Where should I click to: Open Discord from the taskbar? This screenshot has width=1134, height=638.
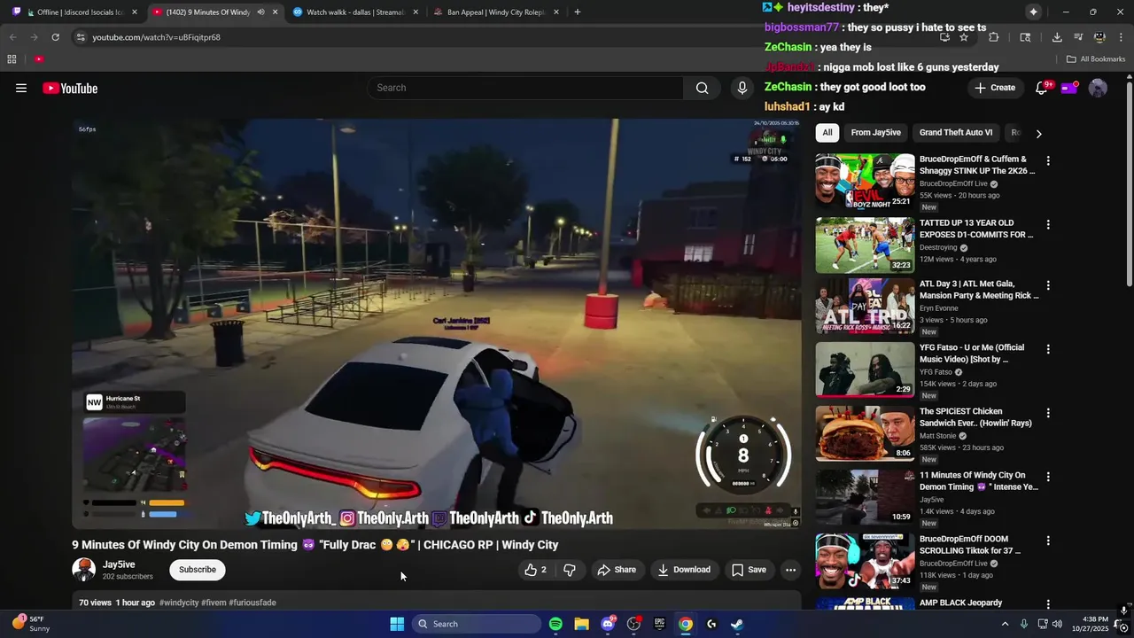pyautogui.click(x=608, y=624)
